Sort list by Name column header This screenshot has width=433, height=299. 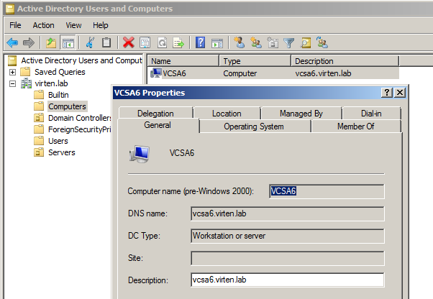tap(183, 60)
